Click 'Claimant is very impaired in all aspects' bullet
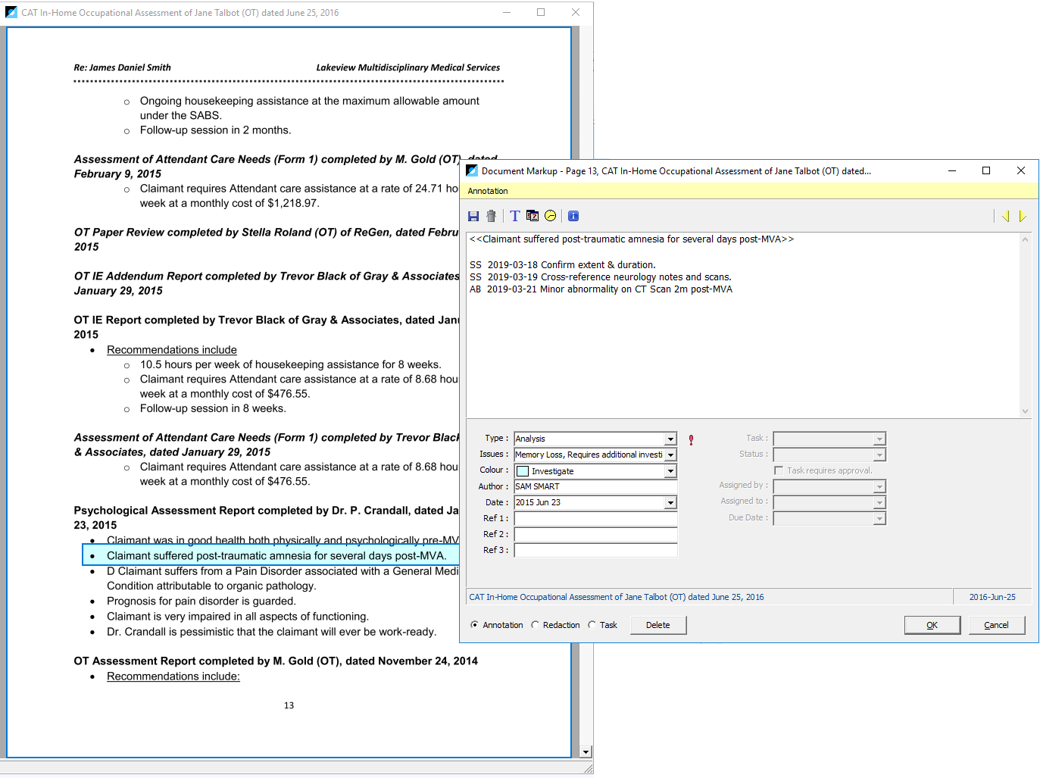 238,617
